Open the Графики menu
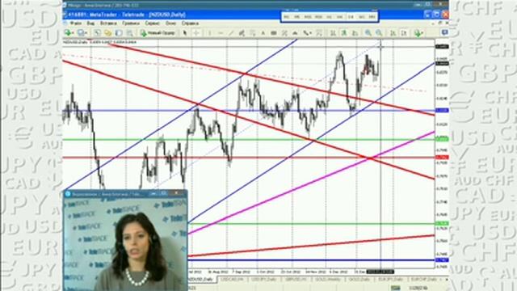The image size is (517, 291). 131,23
